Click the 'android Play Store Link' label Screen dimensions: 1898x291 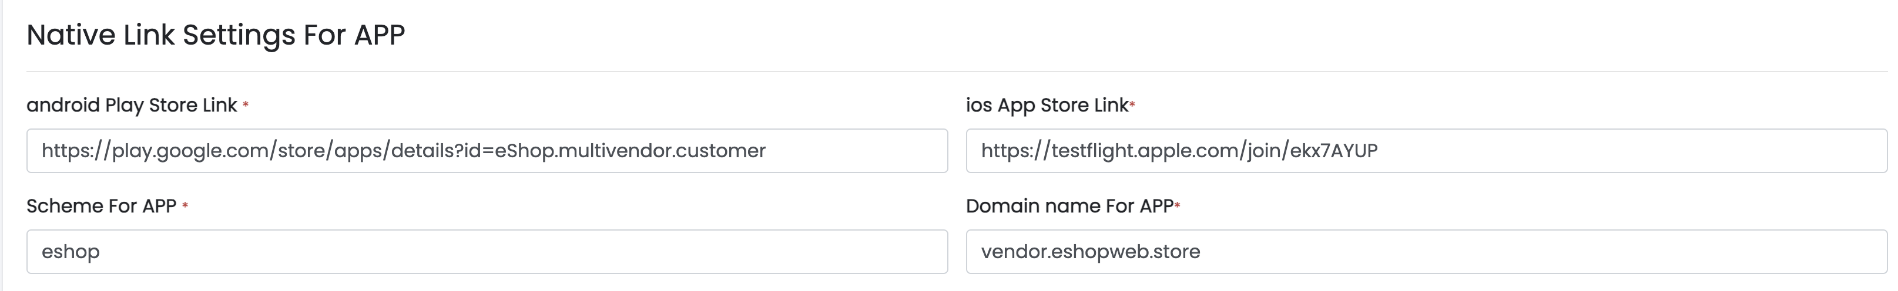[131, 105]
